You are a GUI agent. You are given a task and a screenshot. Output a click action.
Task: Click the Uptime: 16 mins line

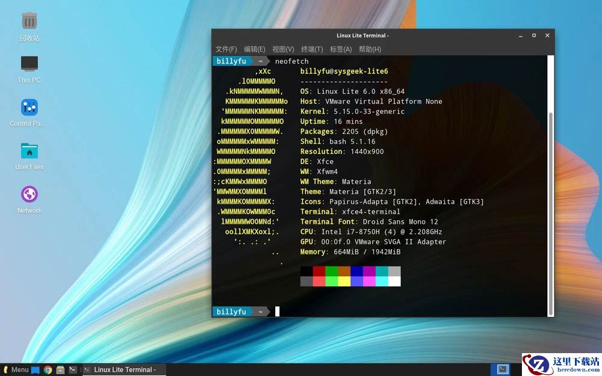[331, 122]
